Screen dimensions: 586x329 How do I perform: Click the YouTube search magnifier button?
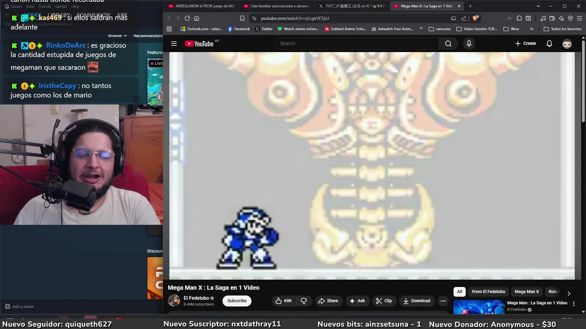(448, 43)
